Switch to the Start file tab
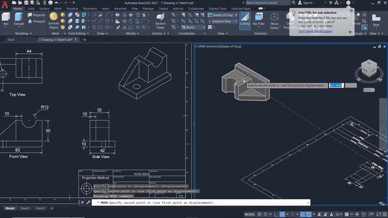The height and width of the screenshot is (218, 388). pos(11,39)
